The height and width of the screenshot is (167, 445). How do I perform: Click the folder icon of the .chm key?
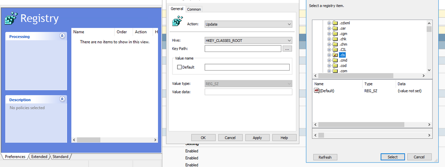[335, 44]
